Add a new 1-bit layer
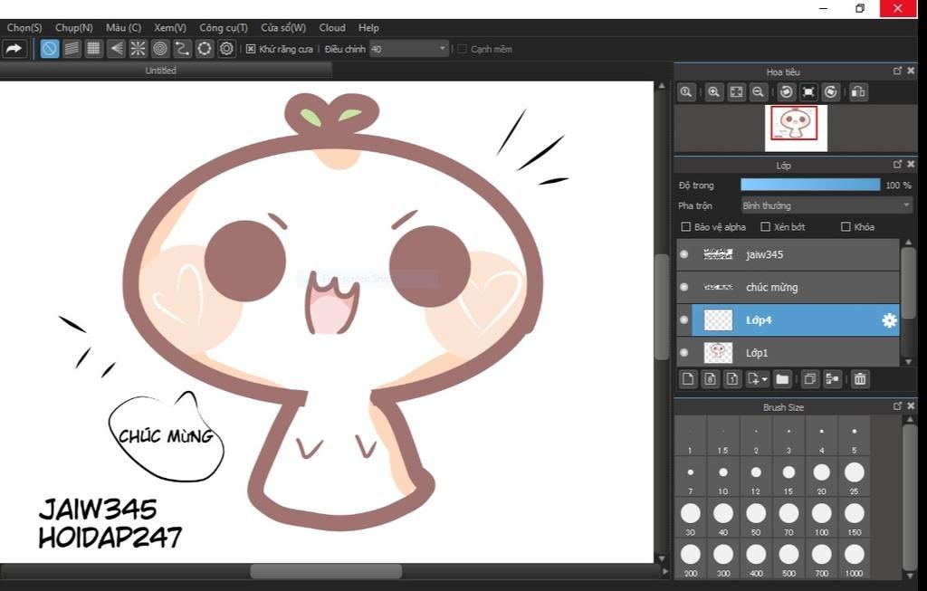 click(731, 379)
